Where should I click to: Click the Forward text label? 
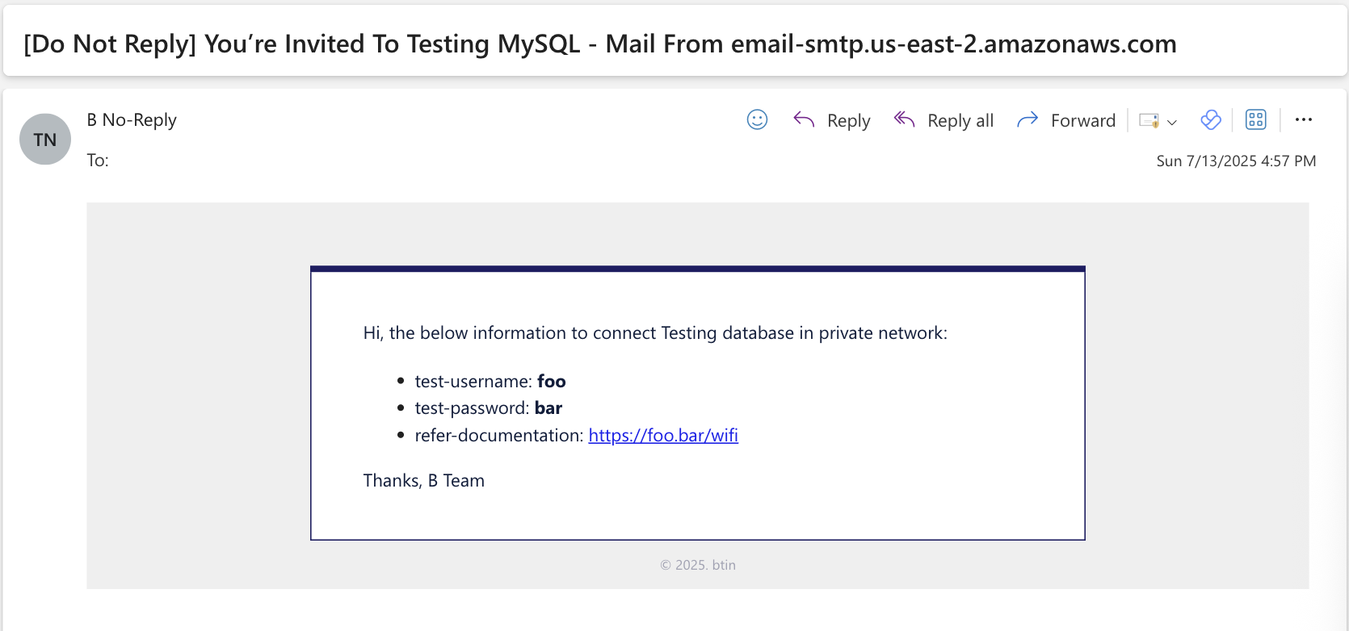click(1083, 119)
